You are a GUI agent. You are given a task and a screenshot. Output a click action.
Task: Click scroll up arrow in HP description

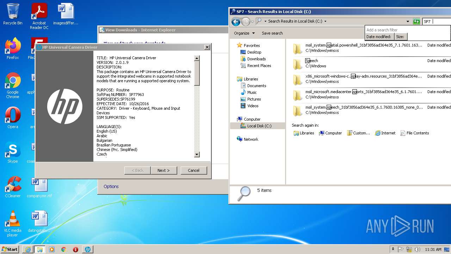(197, 58)
